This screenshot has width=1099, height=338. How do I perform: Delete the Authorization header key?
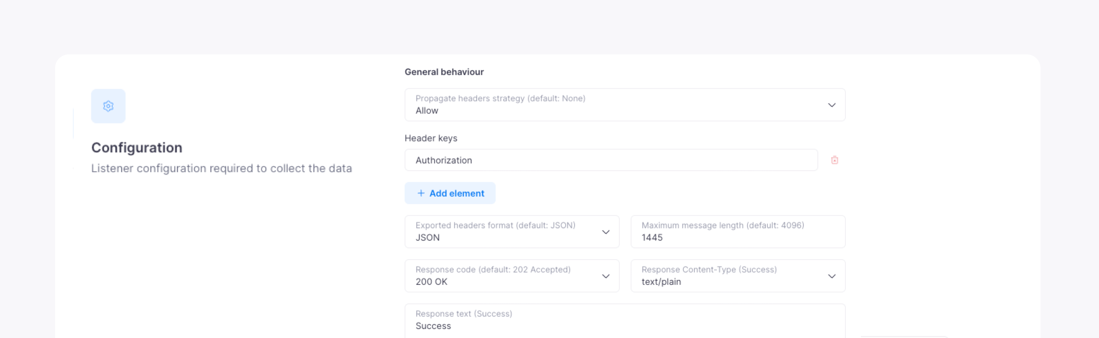pyautogui.click(x=834, y=160)
